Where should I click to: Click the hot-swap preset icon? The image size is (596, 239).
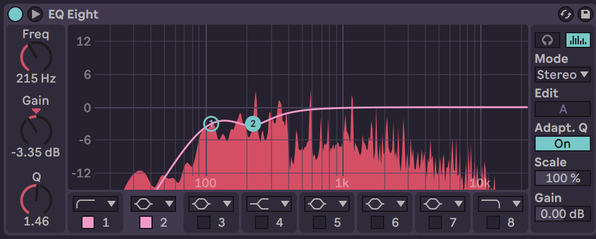pyautogui.click(x=566, y=14)
